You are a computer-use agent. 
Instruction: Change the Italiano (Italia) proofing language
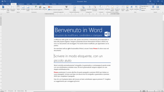pyautogui.click(x=20, y=91)
